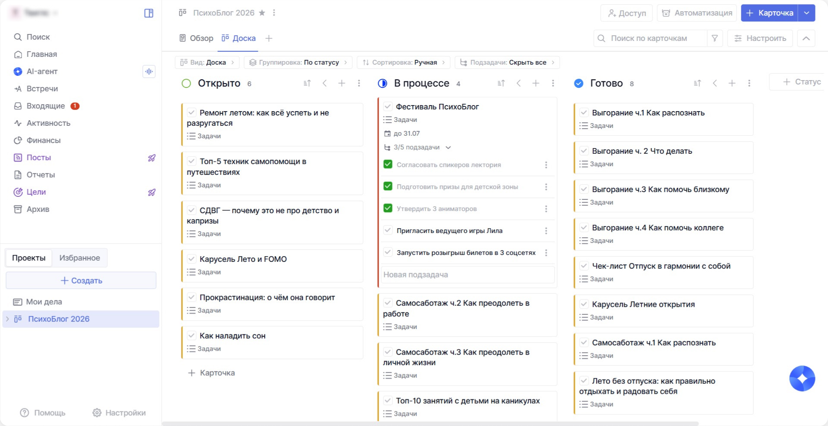Select the Избранное tab
Viewport: 828px width, 426px height.
click(x=80, y=258)
